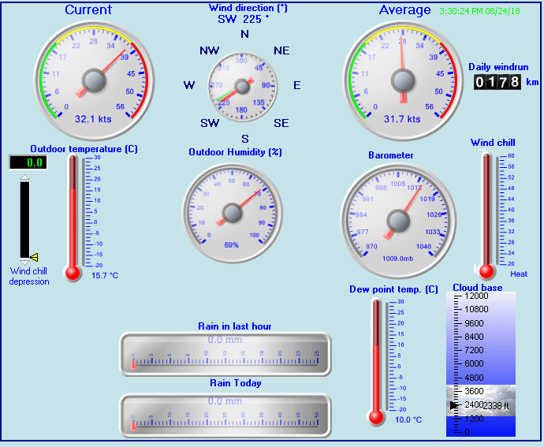
Task: Click the yellow wind chill depression marker
Action: click(34, 257)
